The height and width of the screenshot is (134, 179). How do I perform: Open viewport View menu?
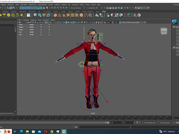tap(20, 20)
